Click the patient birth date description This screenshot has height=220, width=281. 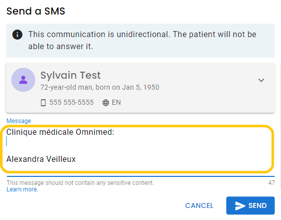pyautogui.click(x=99, y=87)
